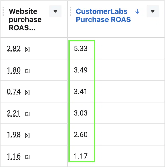Grab the Website purchase ROAS drag handle

(3, 11)
